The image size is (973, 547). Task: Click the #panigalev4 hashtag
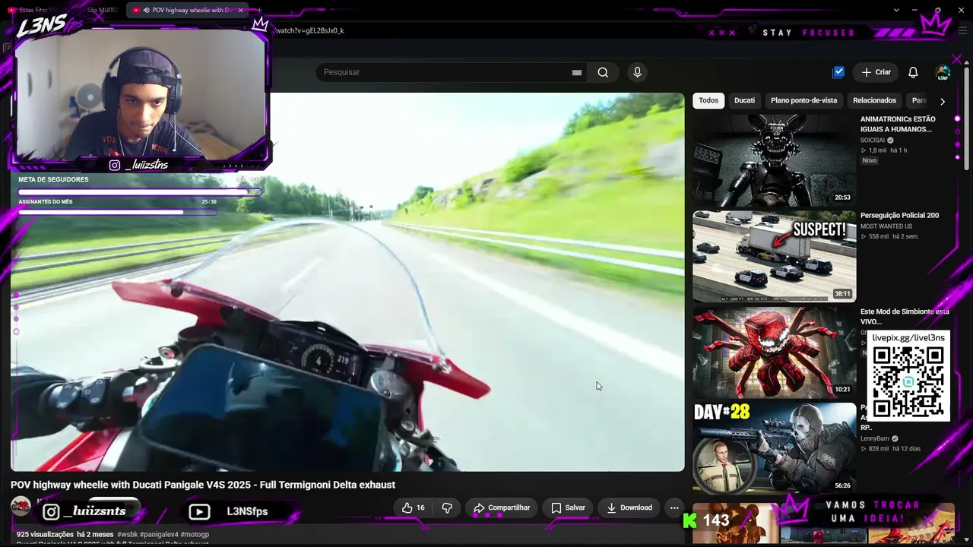(160, 534)
